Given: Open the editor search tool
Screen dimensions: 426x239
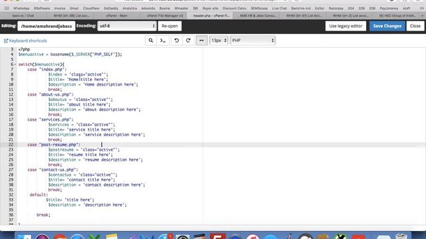Looking at the screenshot, I should point(151,40).
